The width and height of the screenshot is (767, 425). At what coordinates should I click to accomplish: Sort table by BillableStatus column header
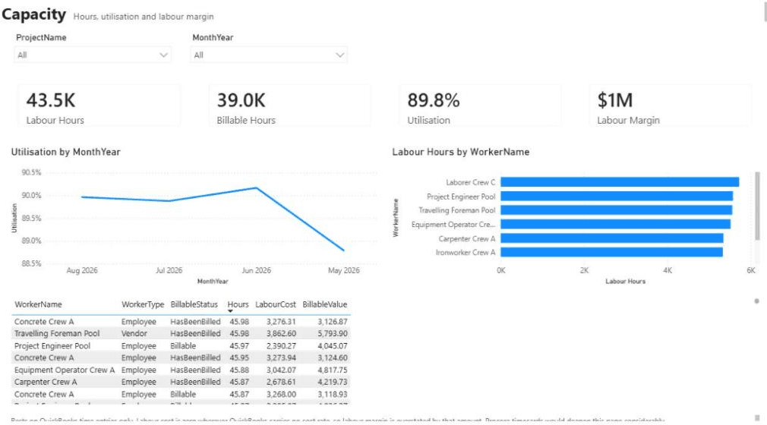(x=194, y=304)
